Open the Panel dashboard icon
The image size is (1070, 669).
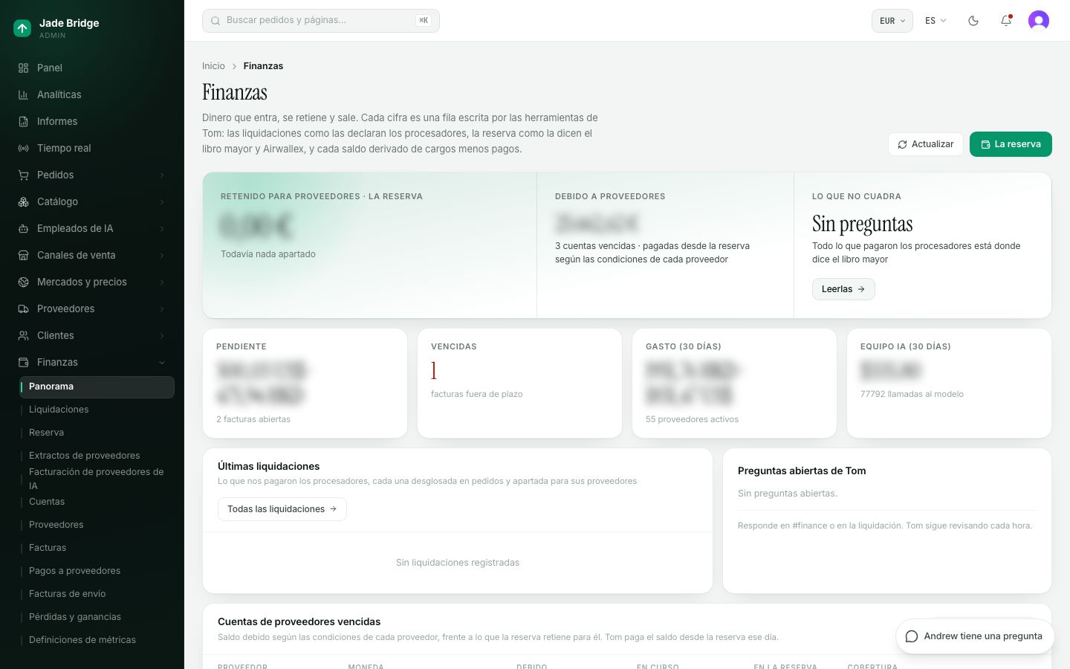[23, 68]
